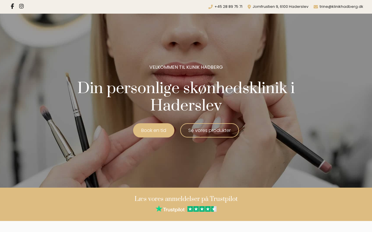Click the envelope email icon
This screenshot has width=372, height=232.
[x=316, y=7]
